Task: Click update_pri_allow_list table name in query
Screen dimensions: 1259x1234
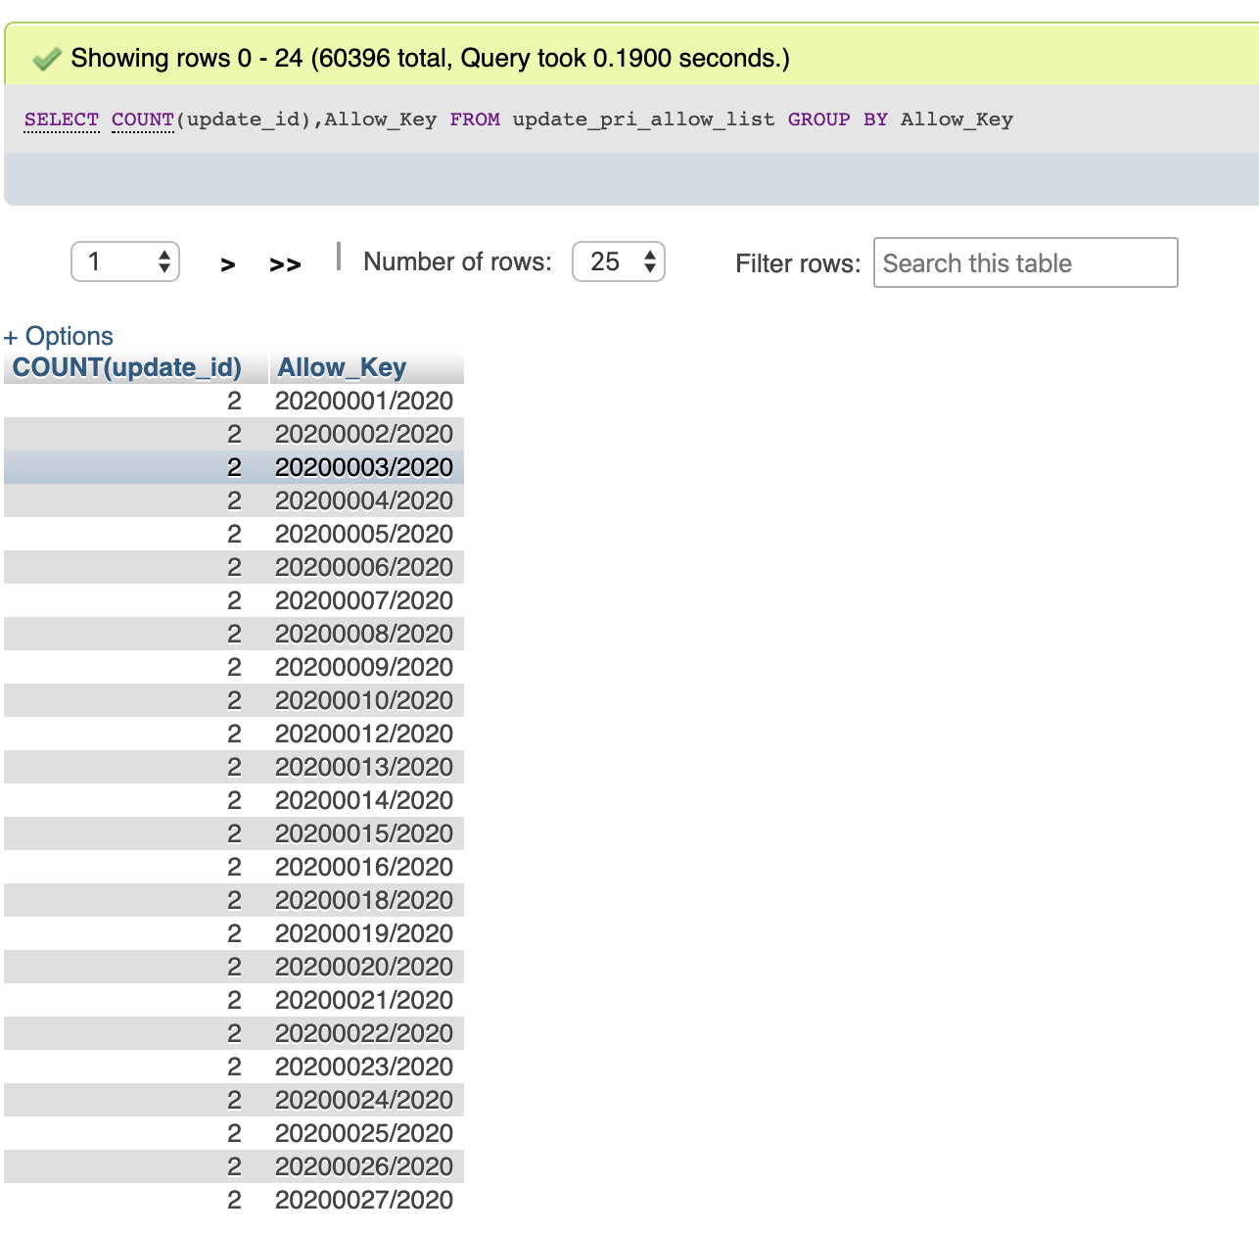Action: [643, 119]
